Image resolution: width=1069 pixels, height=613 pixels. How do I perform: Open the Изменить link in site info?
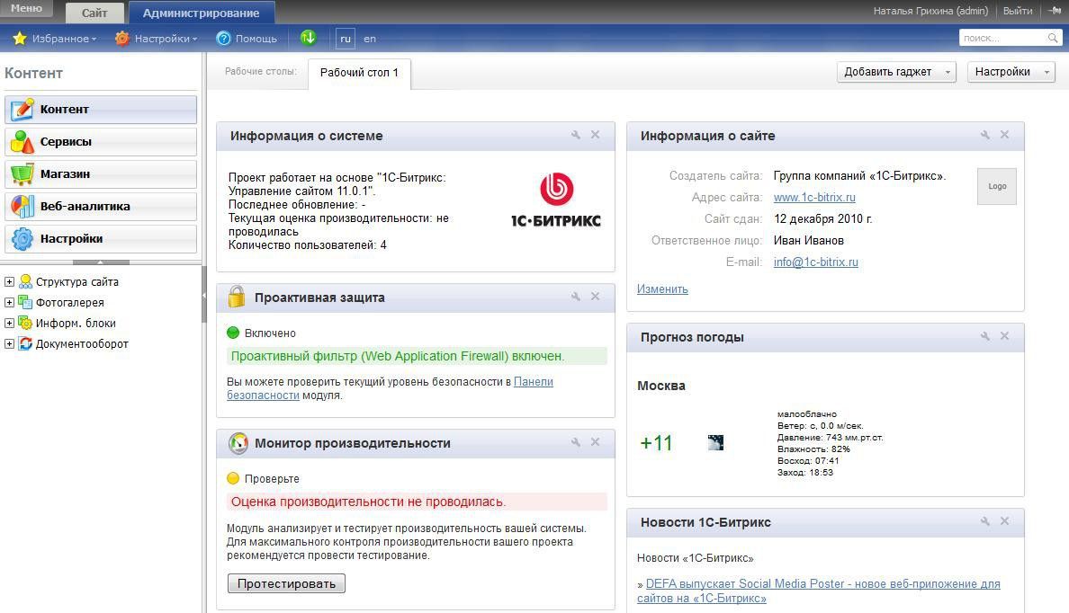662,289
